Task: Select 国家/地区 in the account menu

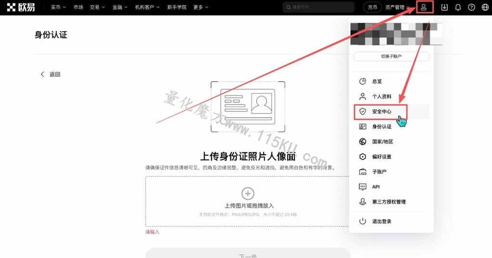Action: pyautogui.click(x=391, y=141)
